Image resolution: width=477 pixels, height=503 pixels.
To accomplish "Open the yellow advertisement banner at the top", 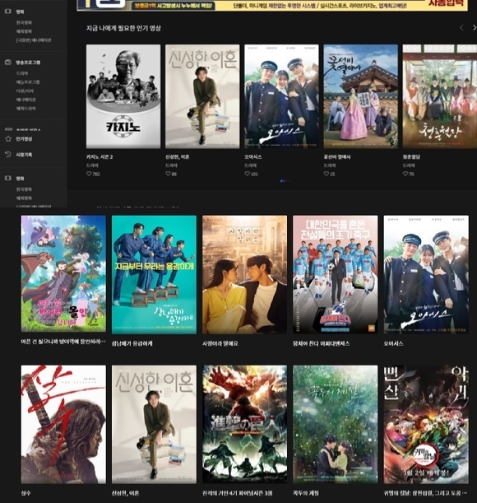I will coord(272,5).
